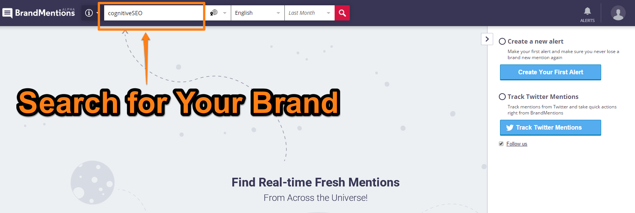This screenshot has width=635, height=213.
Task: Click the ALERTS label in header
Action: (x=587, y=20)
